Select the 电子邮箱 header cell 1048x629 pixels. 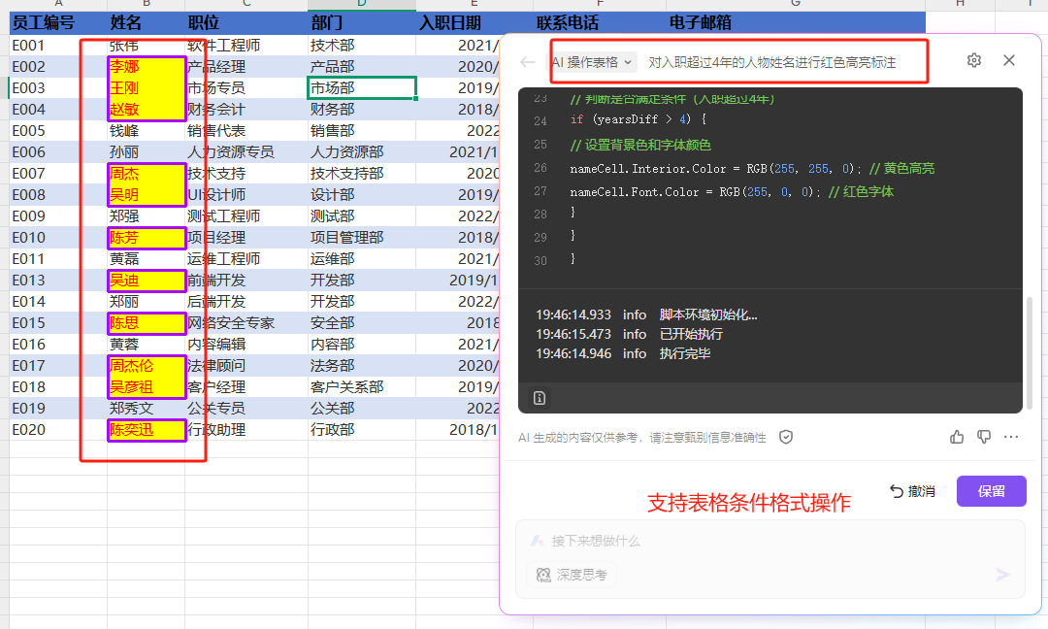[796, 22]
